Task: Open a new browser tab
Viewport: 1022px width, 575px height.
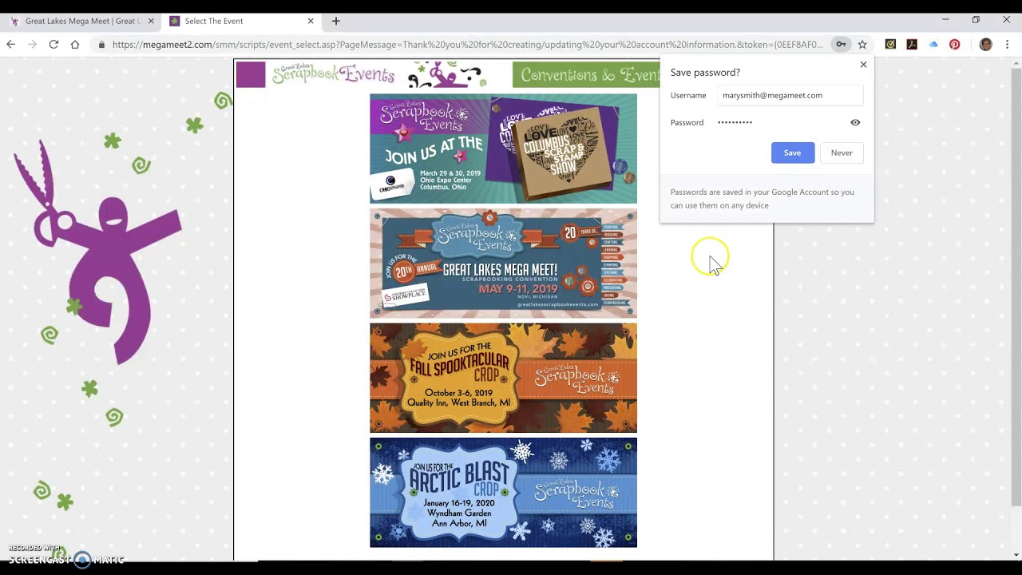Action: tap(336, 21)
